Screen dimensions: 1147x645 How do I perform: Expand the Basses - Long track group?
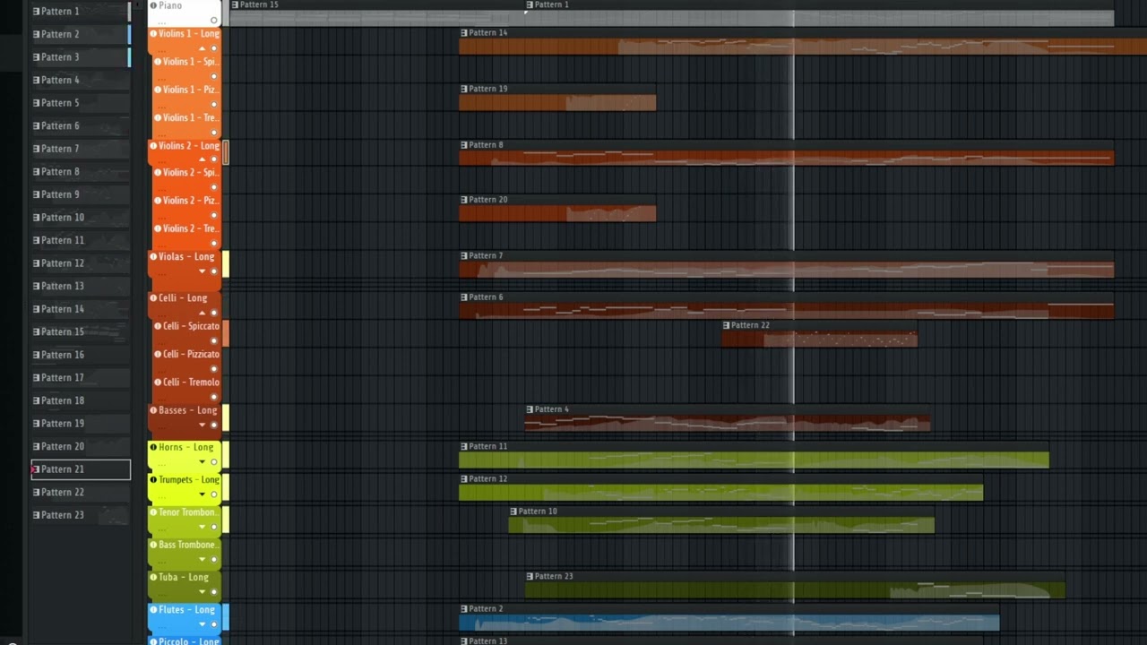(x=202, y=425)
